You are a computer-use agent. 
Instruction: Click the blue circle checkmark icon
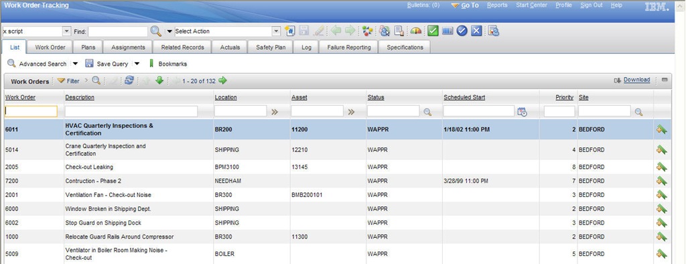(462, 31)
